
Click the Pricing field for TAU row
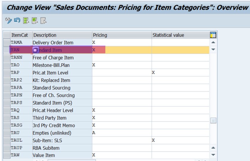point(121,133)
